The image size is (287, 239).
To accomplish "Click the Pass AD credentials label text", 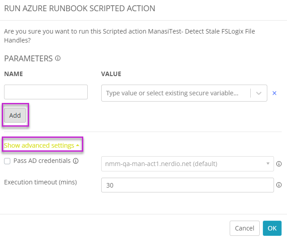I will [42, 161].
